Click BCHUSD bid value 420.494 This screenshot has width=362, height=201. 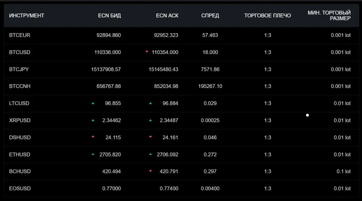click(x=111, y=171)
